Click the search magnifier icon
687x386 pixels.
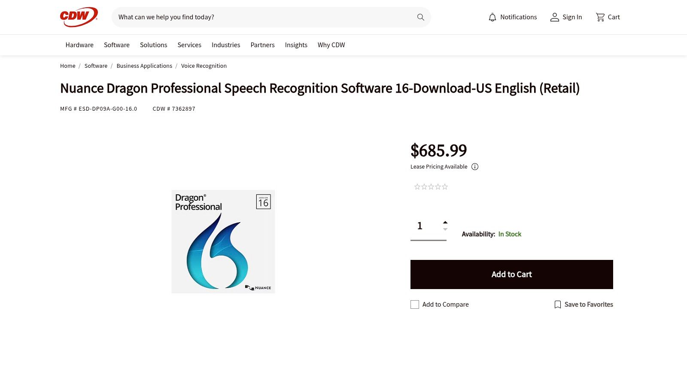click(x=420, y=17)
